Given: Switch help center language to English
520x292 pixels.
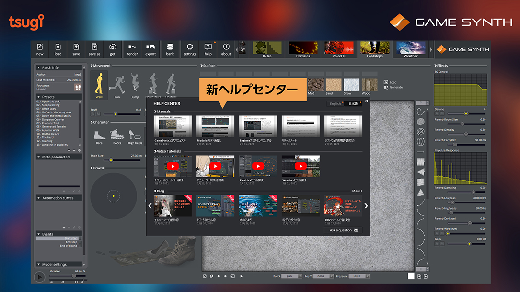Looking at the screenshot, I should click(335, 104).
